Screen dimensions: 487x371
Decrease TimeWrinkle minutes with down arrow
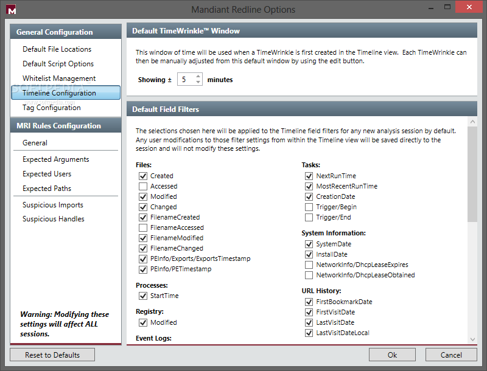point(198,82)
